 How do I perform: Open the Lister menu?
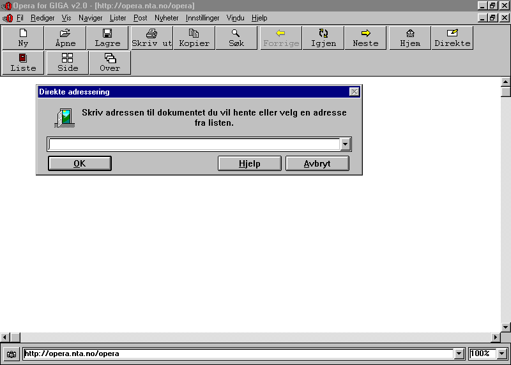pyautogui.click(x=118, y=18)
